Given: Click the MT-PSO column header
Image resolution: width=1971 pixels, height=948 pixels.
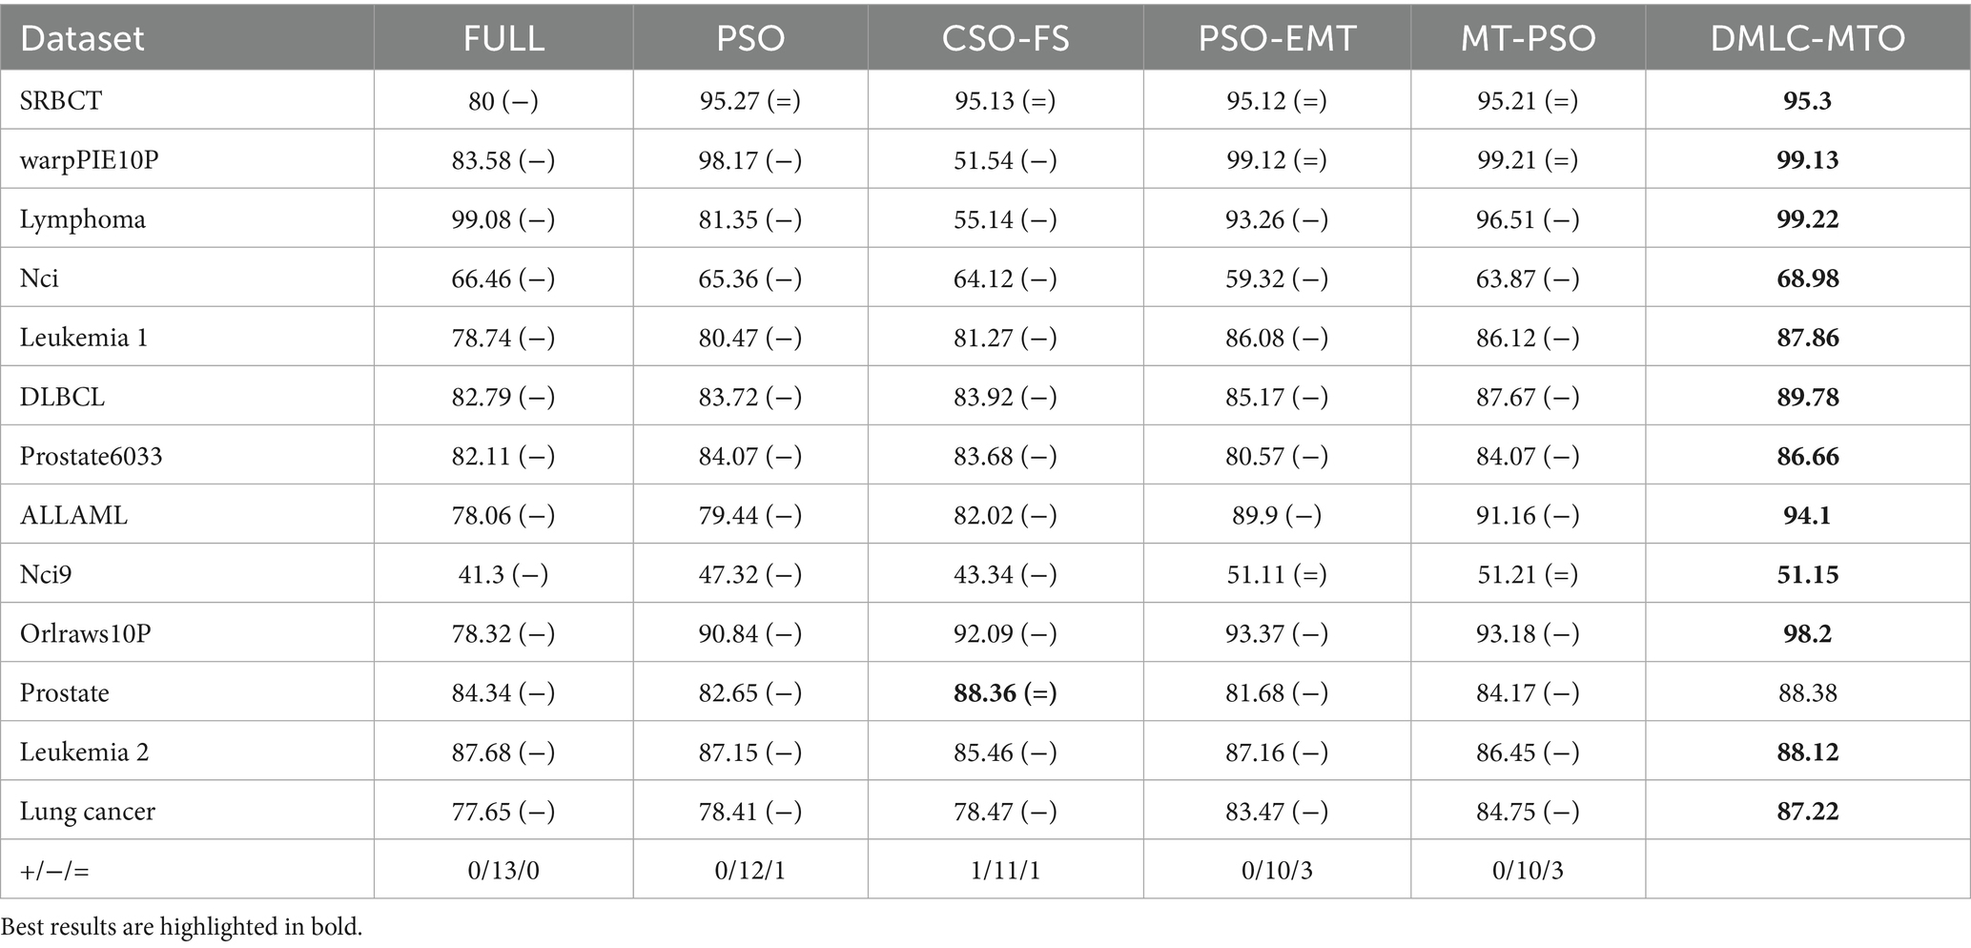Looking at the screenshot, I should click(x=1528, y=38).
